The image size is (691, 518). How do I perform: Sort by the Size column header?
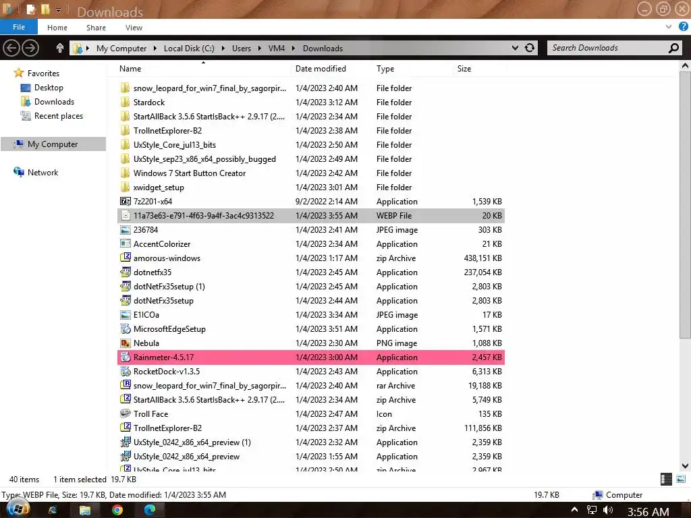click(464, 68)
